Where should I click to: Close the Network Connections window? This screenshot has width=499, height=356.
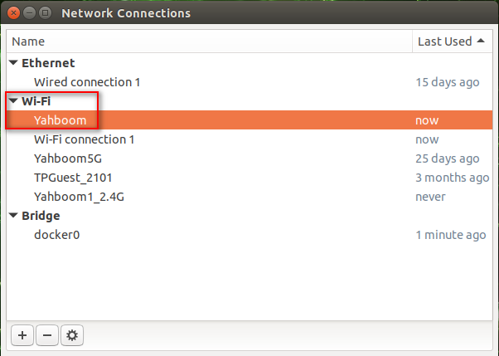pos(14,12)
